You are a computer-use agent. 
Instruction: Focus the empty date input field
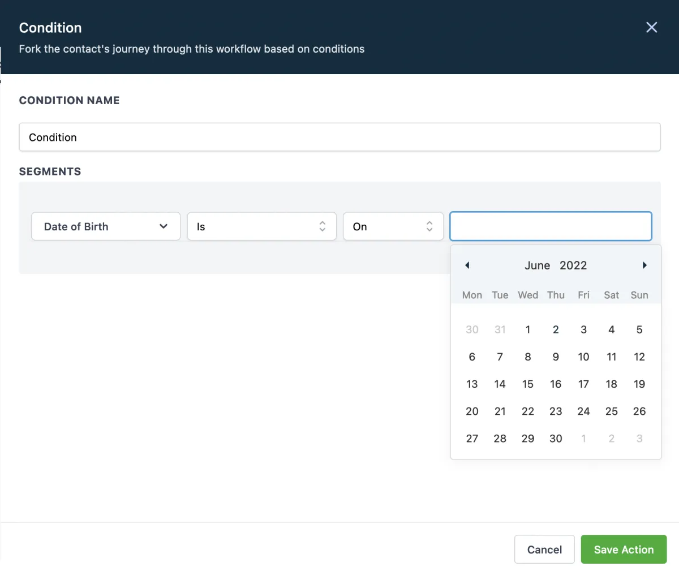(551, 226)
